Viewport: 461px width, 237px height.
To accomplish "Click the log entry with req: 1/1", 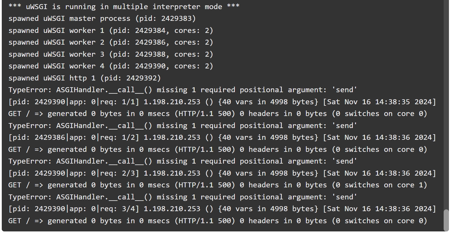I will click(x=222, y=102).
